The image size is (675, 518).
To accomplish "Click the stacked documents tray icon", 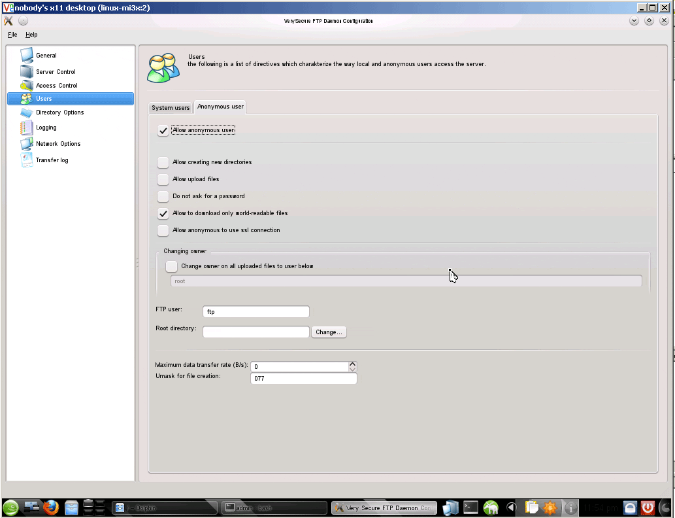I will (x=451, y=508).
